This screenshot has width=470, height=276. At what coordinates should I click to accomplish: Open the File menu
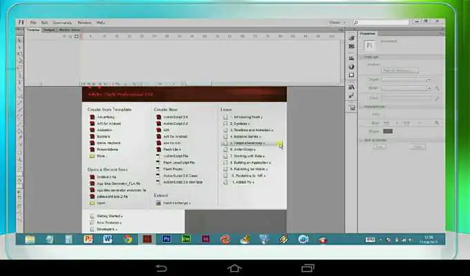click(33, 23)
